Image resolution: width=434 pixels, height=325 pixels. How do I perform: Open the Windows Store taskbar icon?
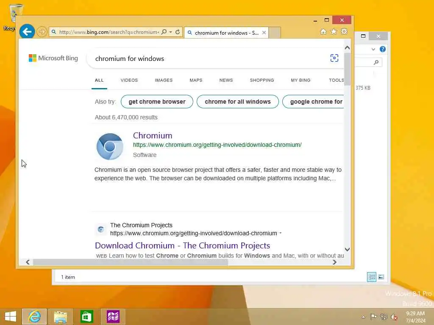coord(86,317)
